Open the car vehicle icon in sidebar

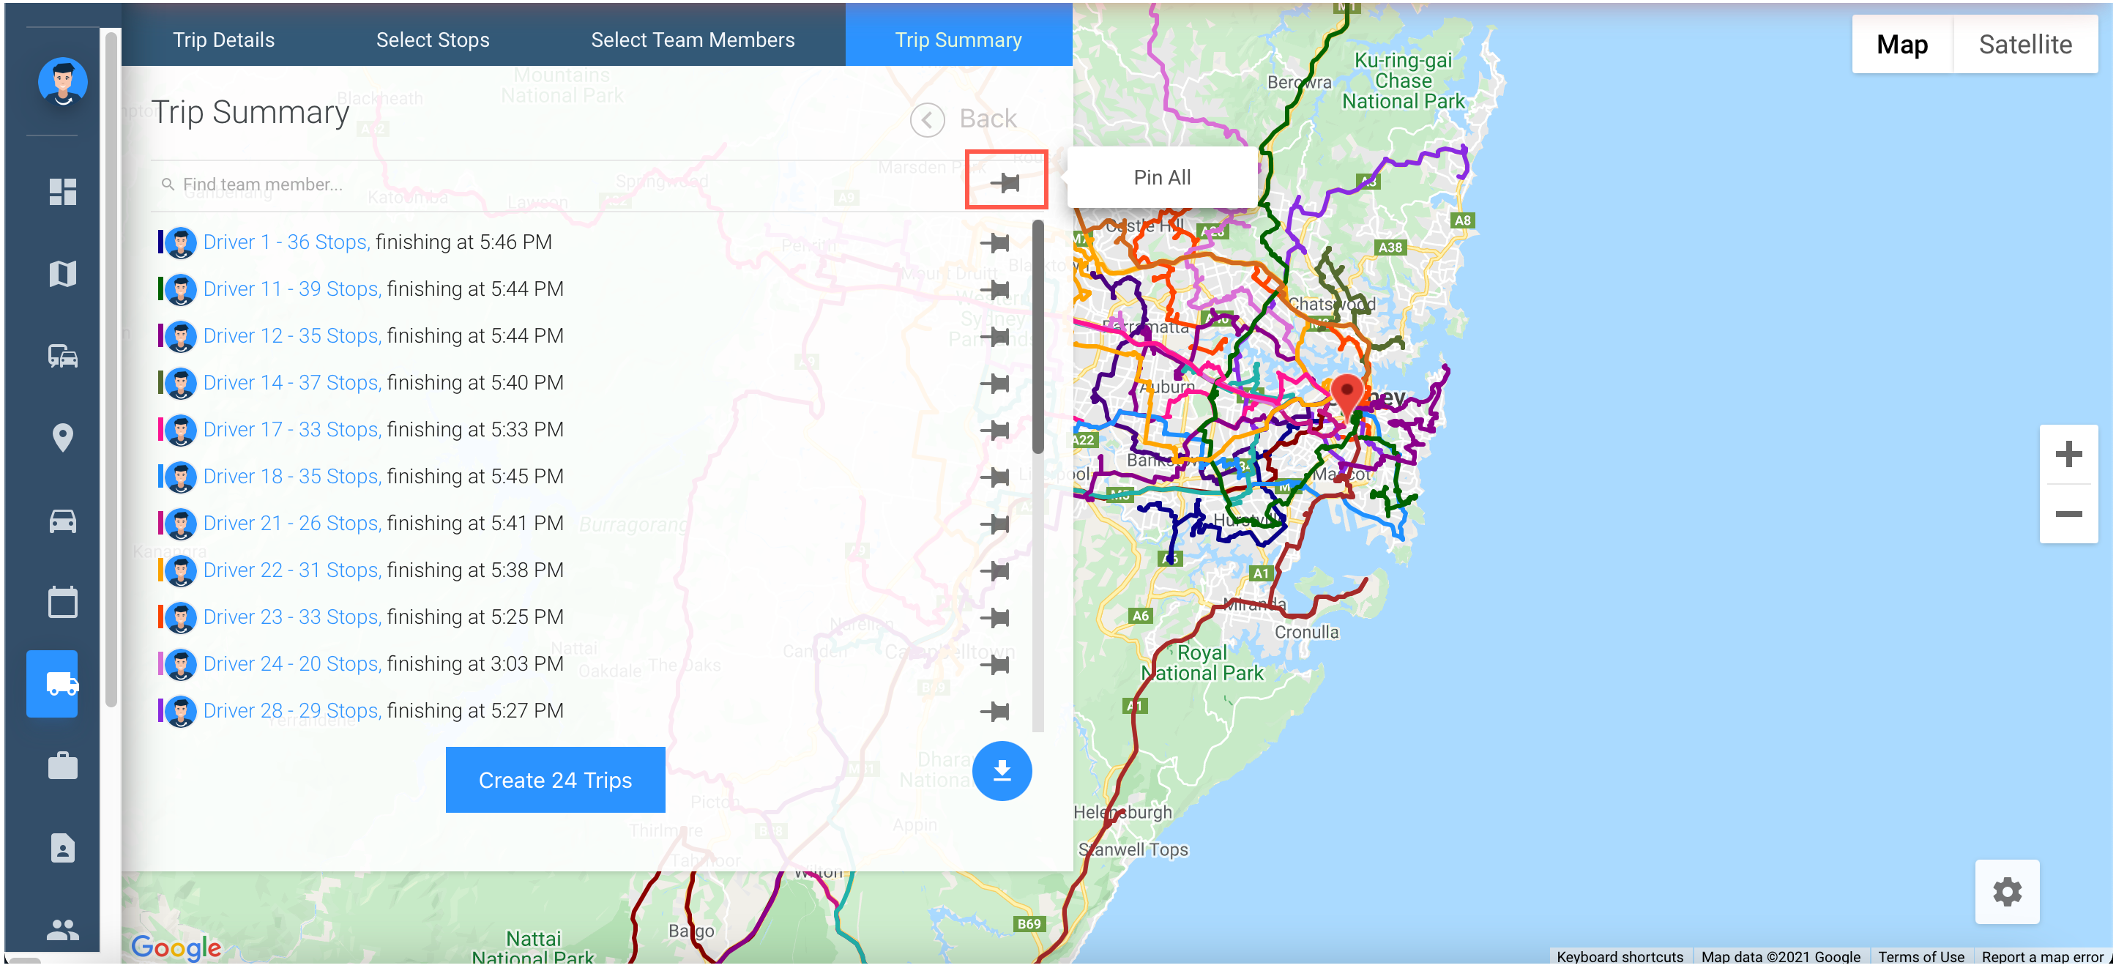(x=62, y=521)
